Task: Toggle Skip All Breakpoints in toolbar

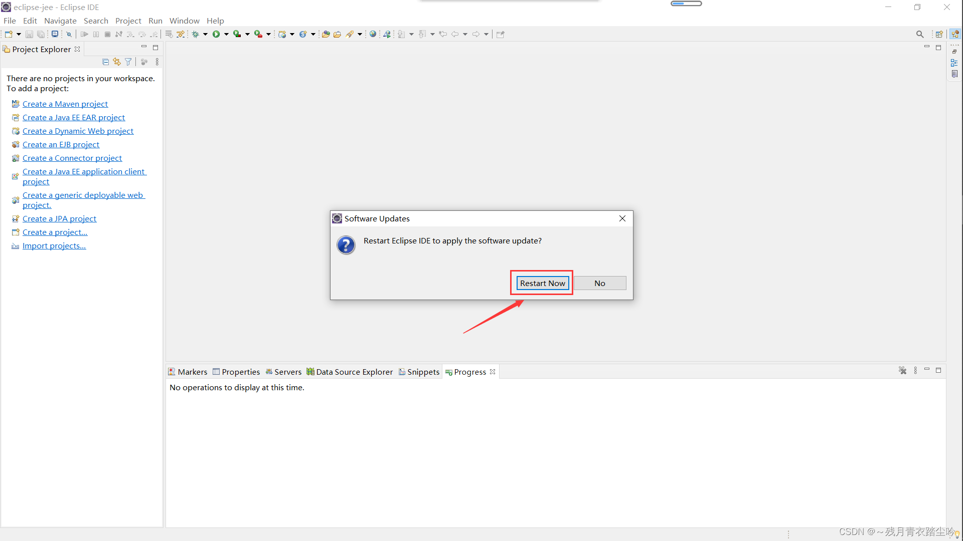Action: point(69,34)
